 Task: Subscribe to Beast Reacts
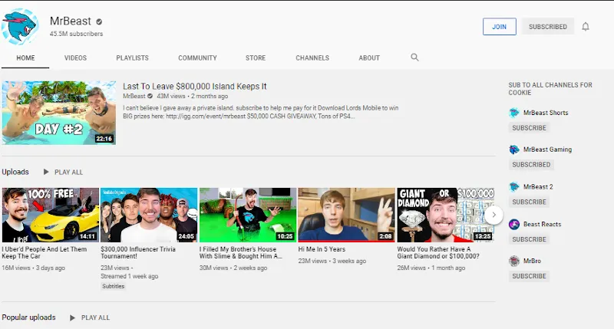pyautogui.click(x=529, y=239)
